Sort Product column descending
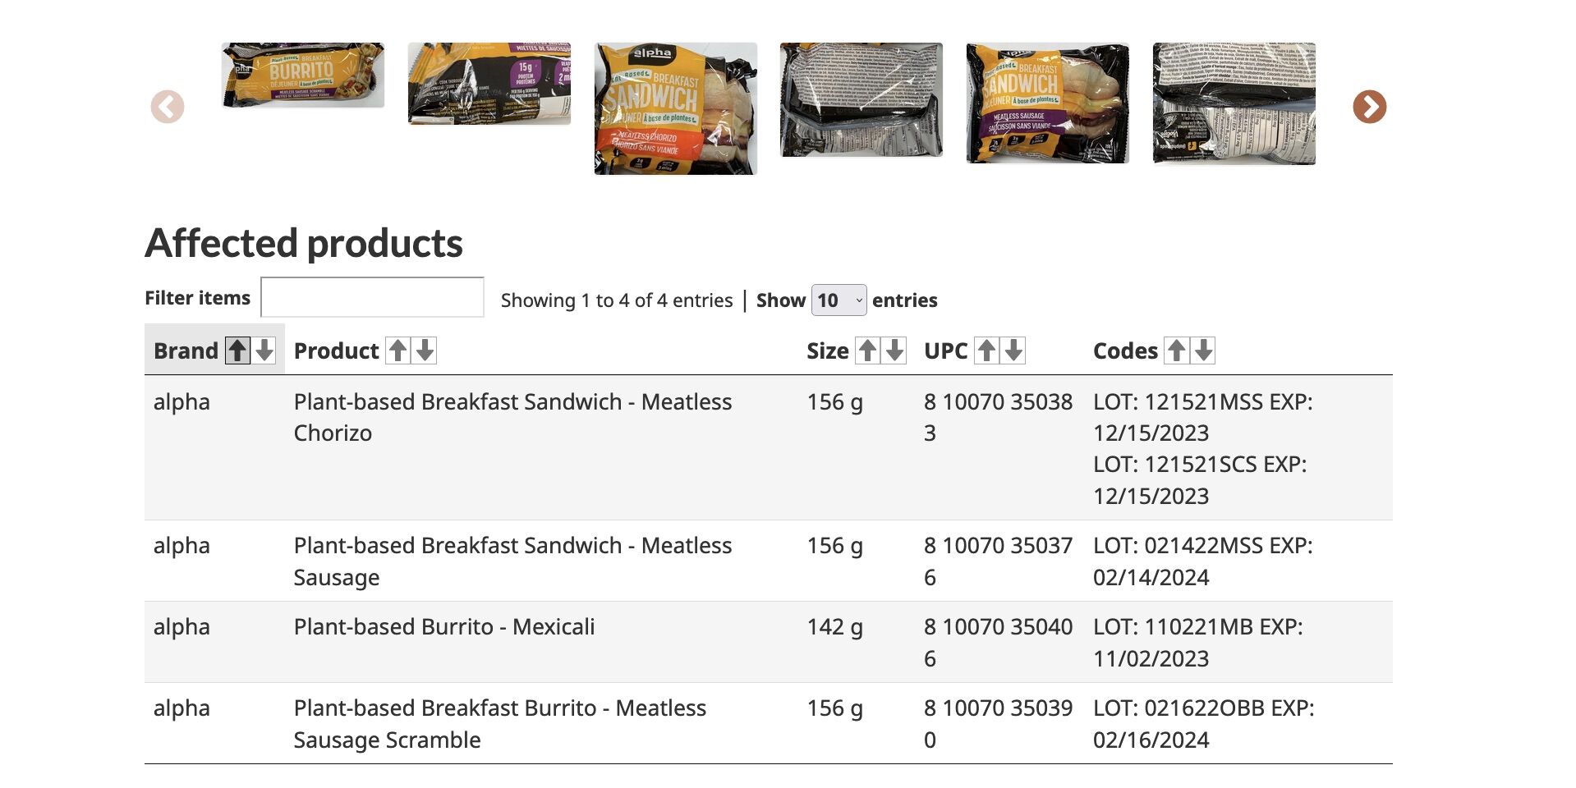This screenshot has width=1576, height=788. 425,350
